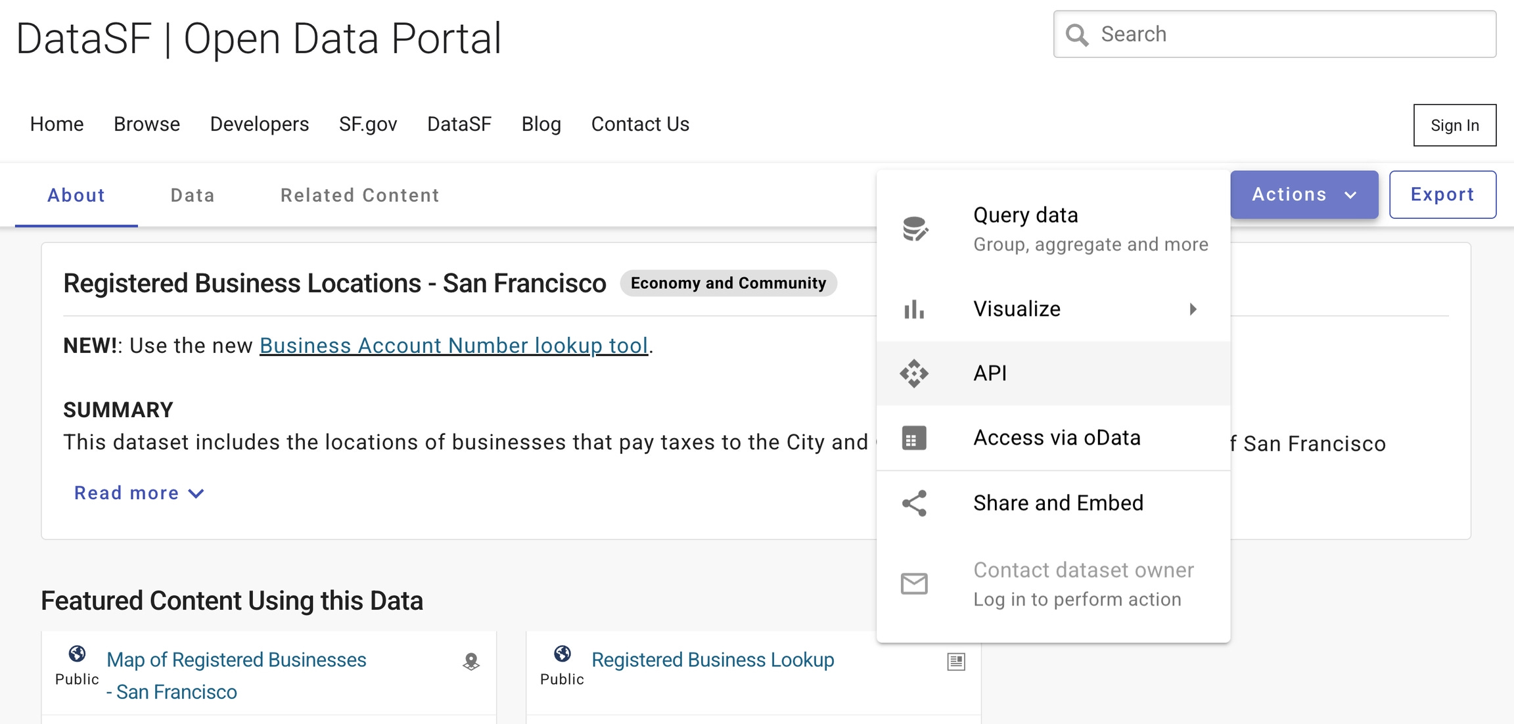Select Access via oData menu item
1514x724 pixels.
pyautogui.click(x=1057, y=438)
